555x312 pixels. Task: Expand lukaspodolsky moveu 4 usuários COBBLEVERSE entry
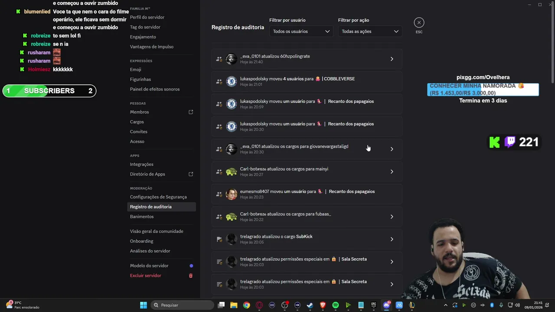[307, 81]
